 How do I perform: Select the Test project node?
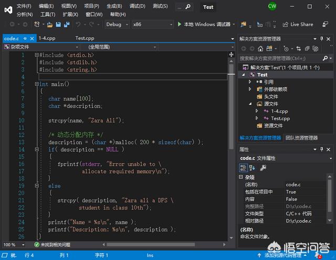(x=262, y=75)
